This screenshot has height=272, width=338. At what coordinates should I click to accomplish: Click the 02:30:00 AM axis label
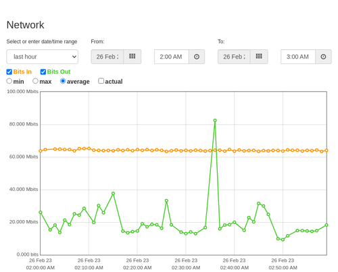[186, 268]
